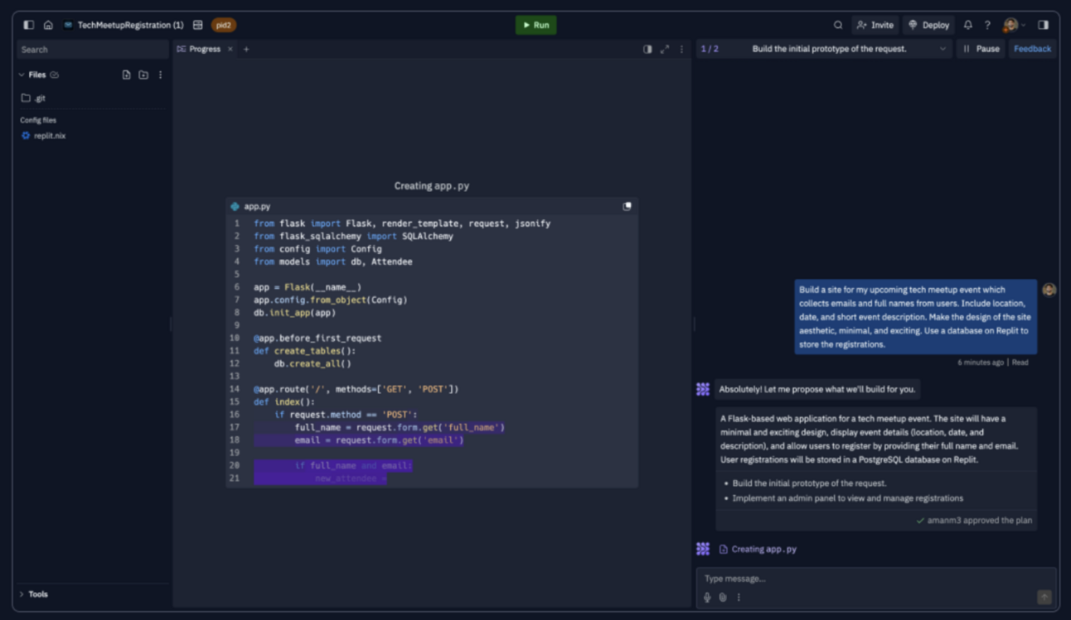This screenshot has width=1071, height=620.
Task: Collapse the Files section chevron
Action: (x=22, y=74)
